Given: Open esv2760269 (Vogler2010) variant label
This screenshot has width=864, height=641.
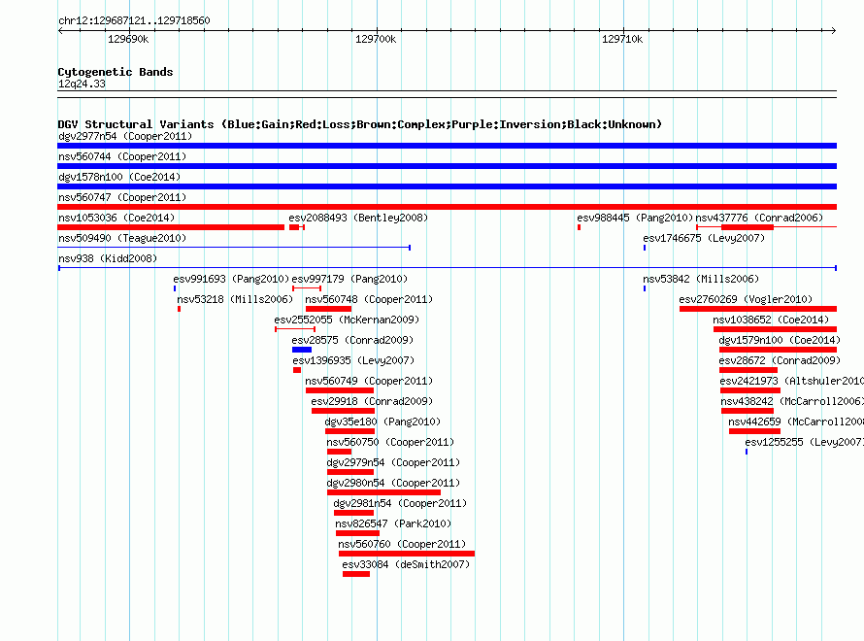Looking at the screenshot, I should click(746, 299).
